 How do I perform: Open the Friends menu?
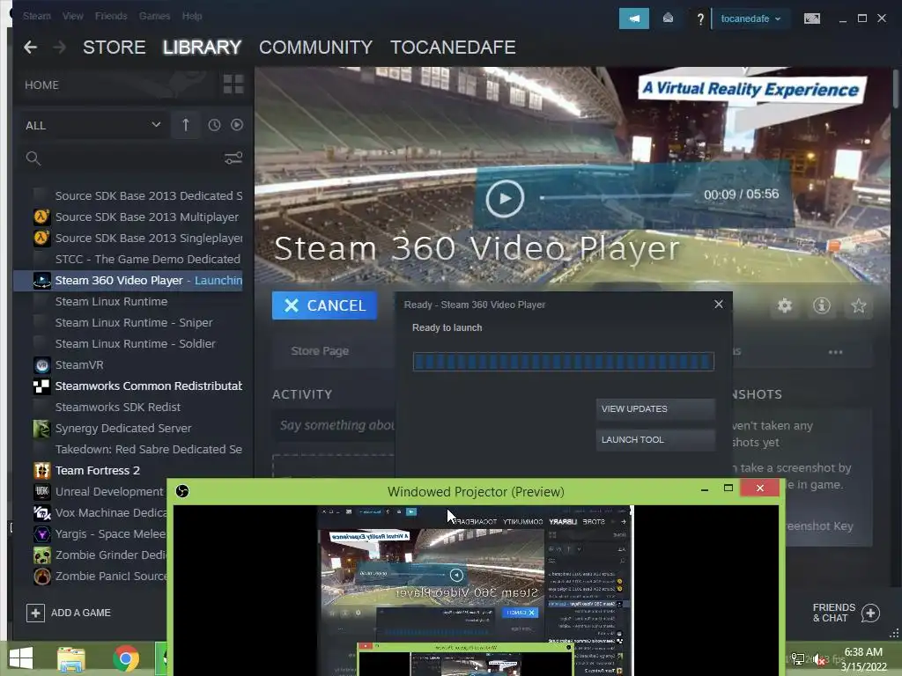[x=111, y=16]
